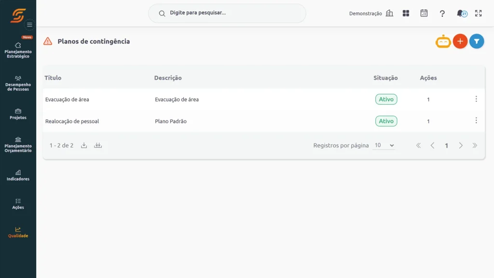Open the blue filter button

click(x=477, y=42)
